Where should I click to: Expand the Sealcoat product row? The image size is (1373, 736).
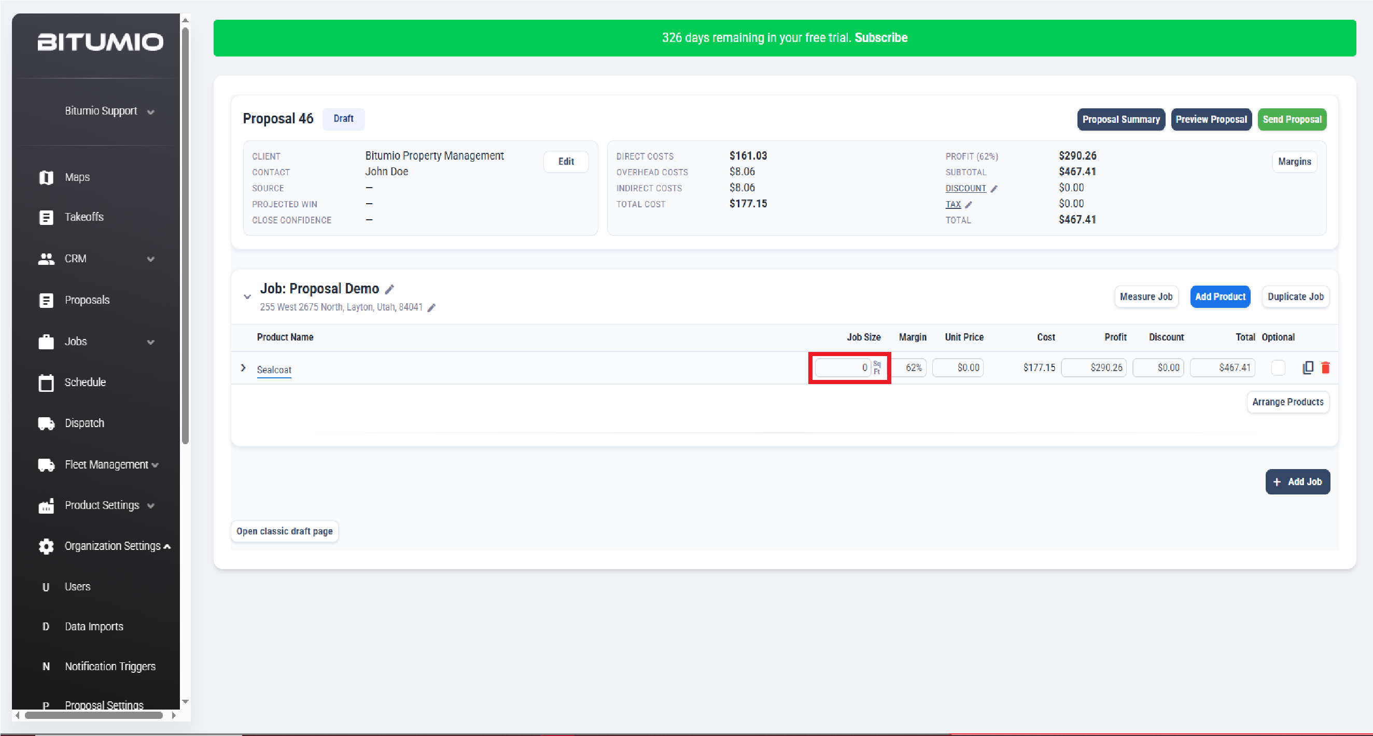point(243,367)
